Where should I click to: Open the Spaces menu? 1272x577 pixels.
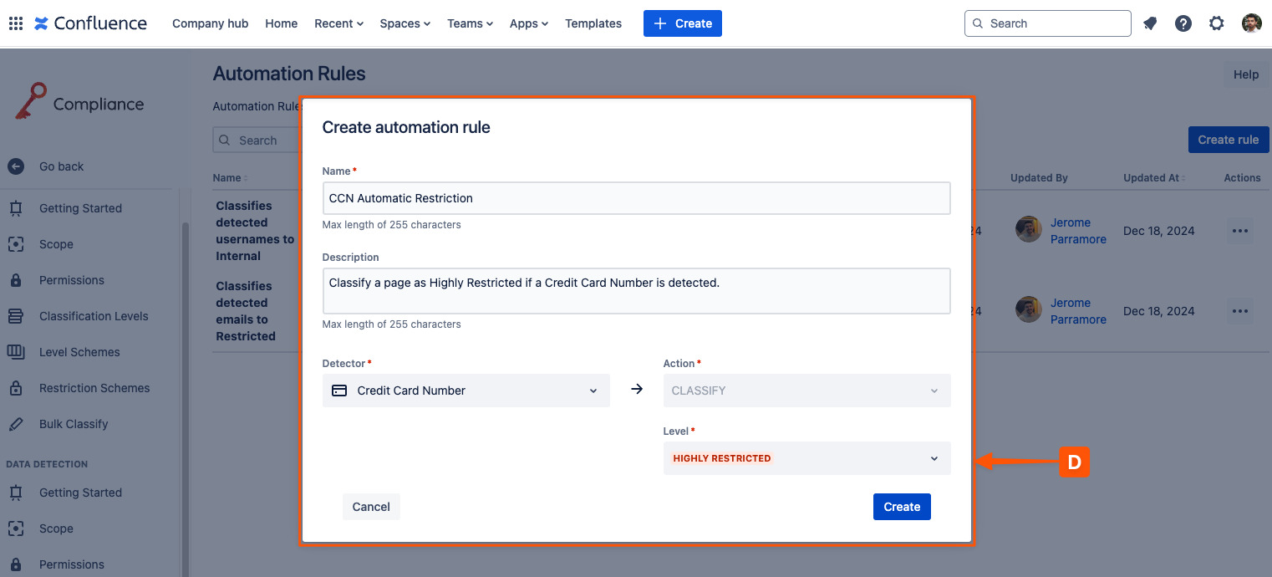(x=404, y=23)
